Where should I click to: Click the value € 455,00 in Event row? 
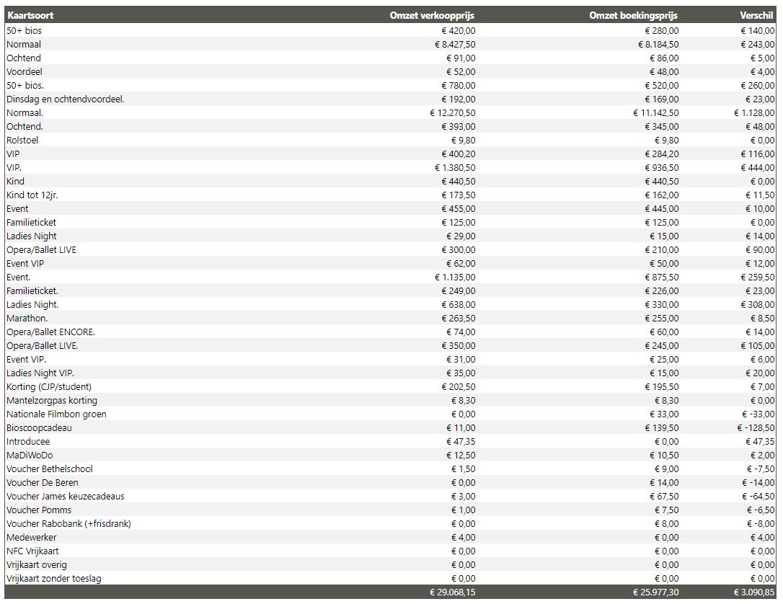point(459,208)
